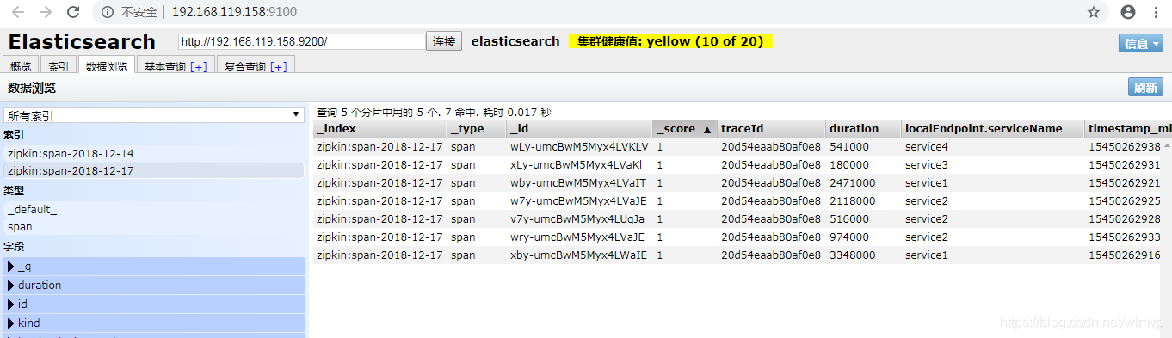Screen dimensions: 1172x338
Task: Go back with browser back arrow
Action: (18, 12)
